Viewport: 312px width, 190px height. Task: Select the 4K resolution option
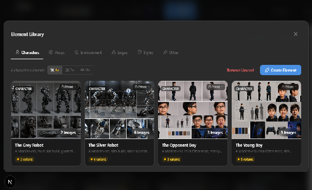(x=85, y=70)
